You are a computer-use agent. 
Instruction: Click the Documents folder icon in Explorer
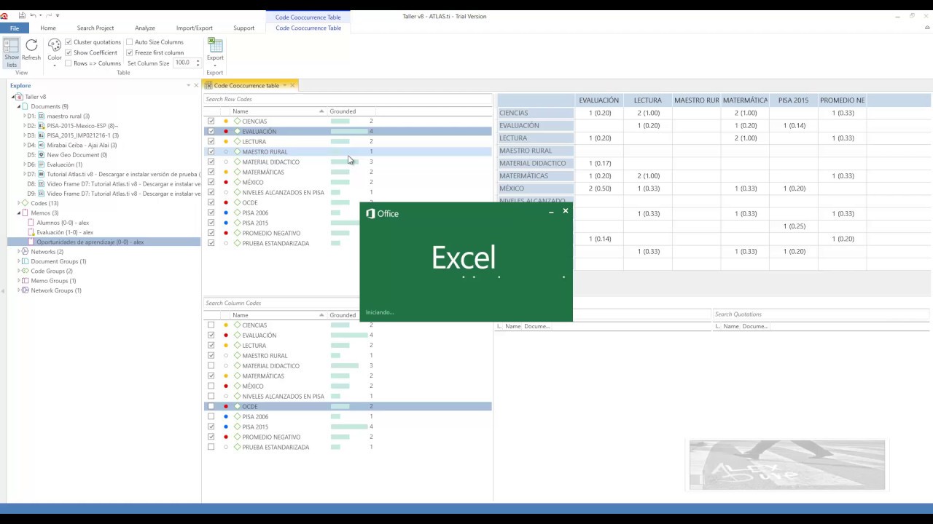[26, 106]
